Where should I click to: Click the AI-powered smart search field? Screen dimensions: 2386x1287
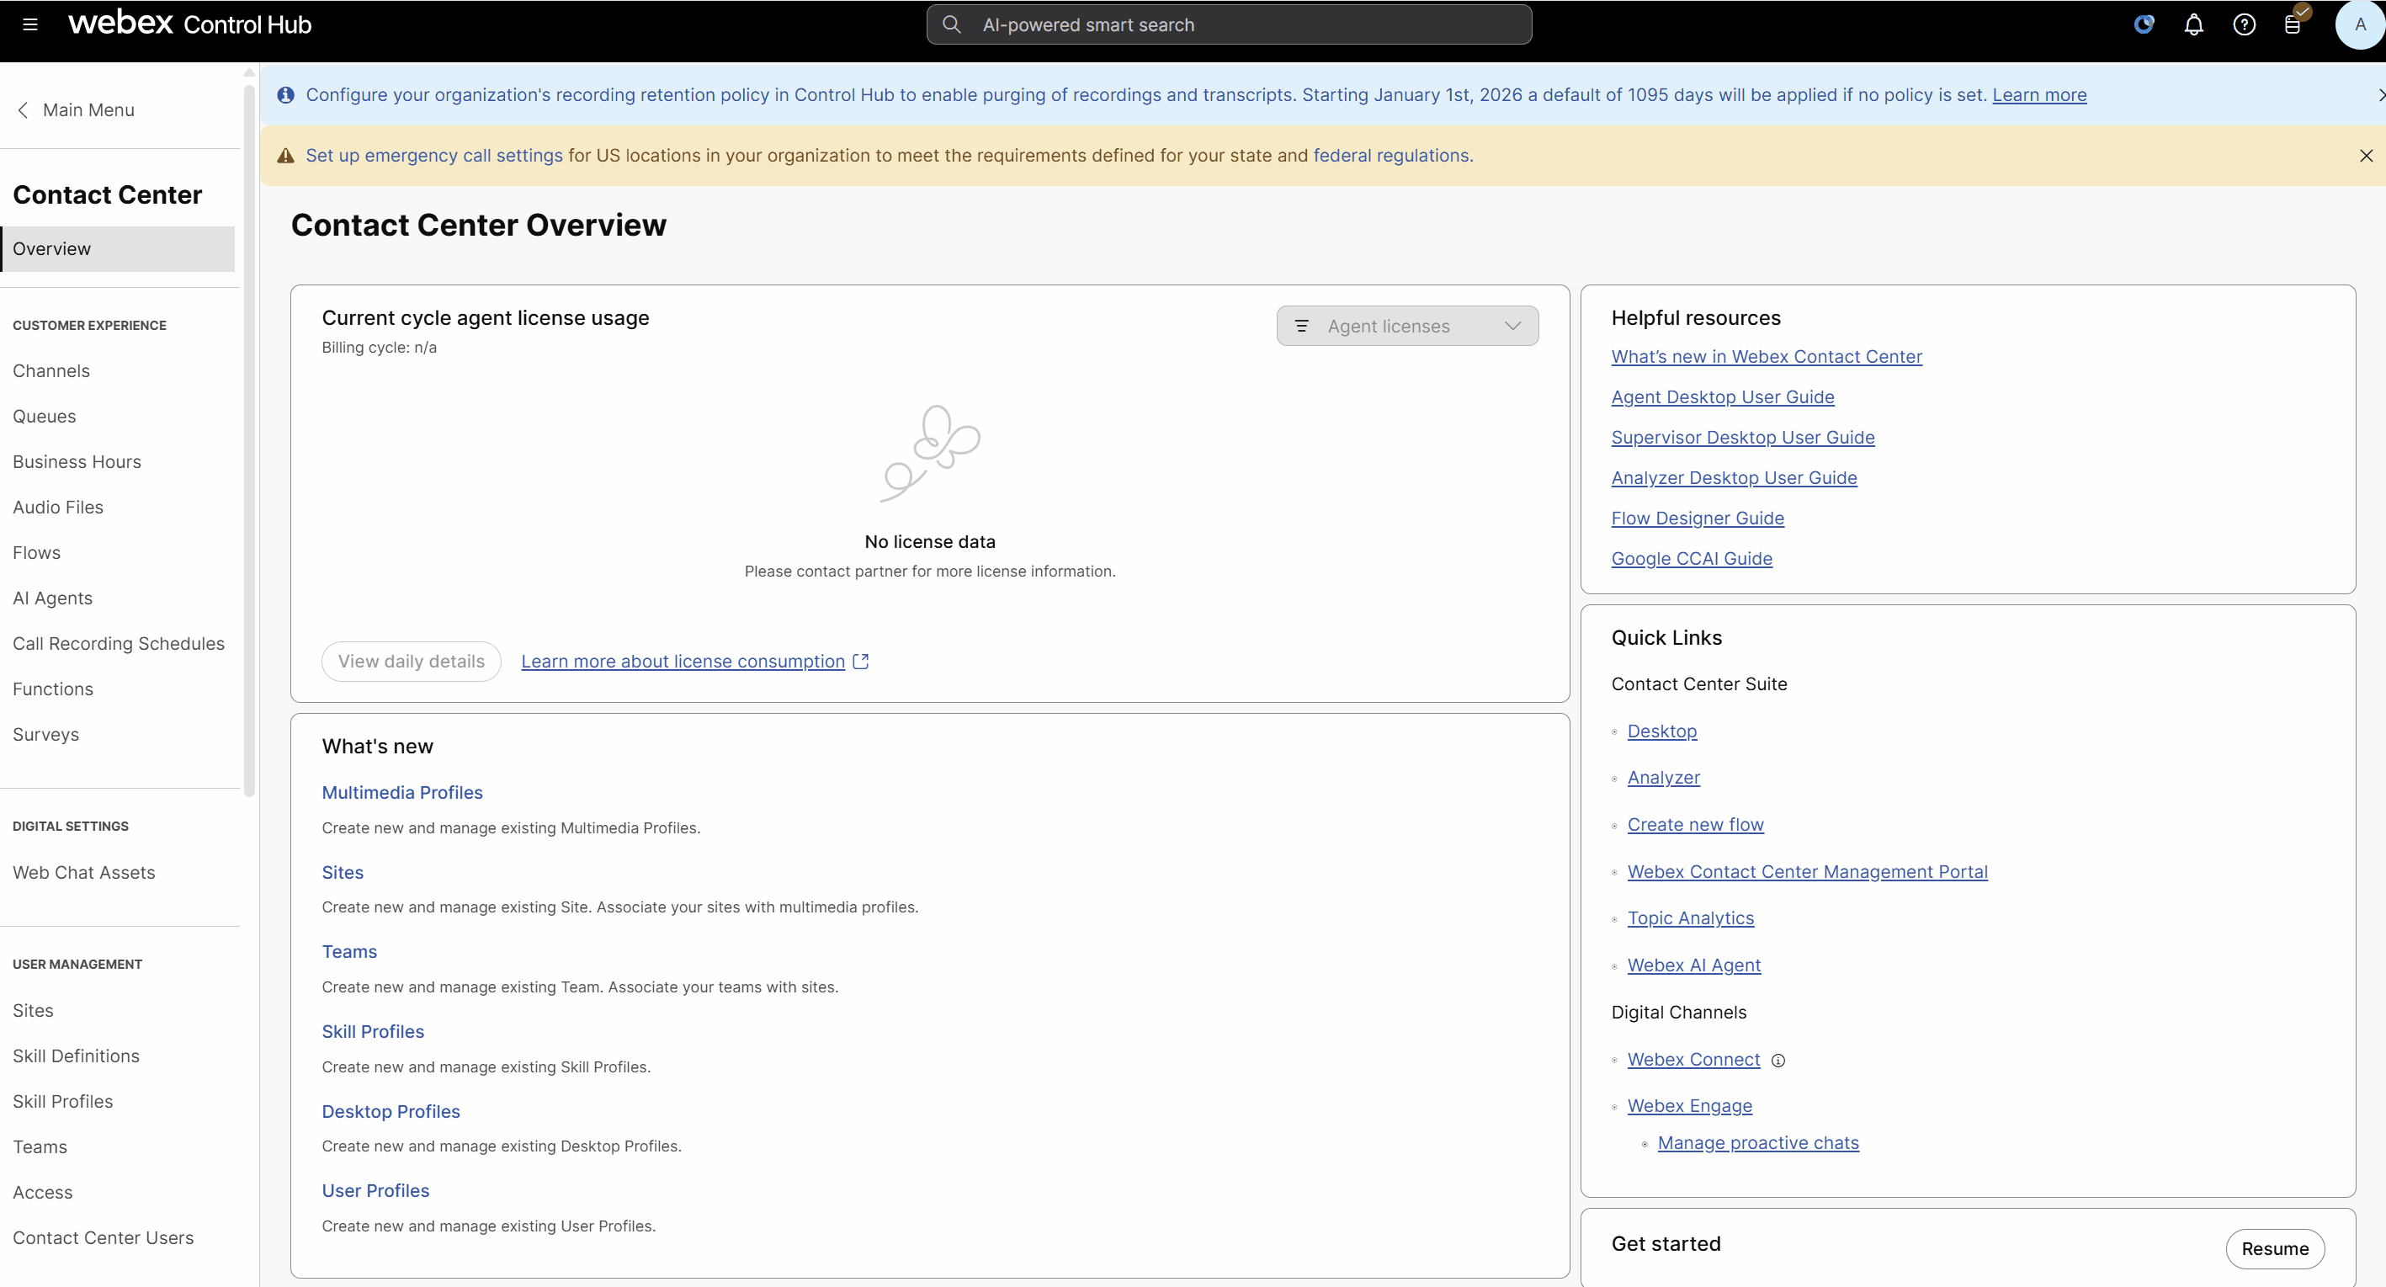[x=1228, y=25]
